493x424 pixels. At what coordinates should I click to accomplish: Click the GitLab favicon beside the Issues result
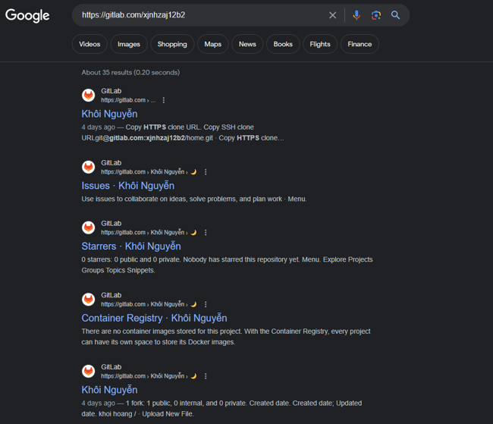pyautogui.click(x=88, y=167)
